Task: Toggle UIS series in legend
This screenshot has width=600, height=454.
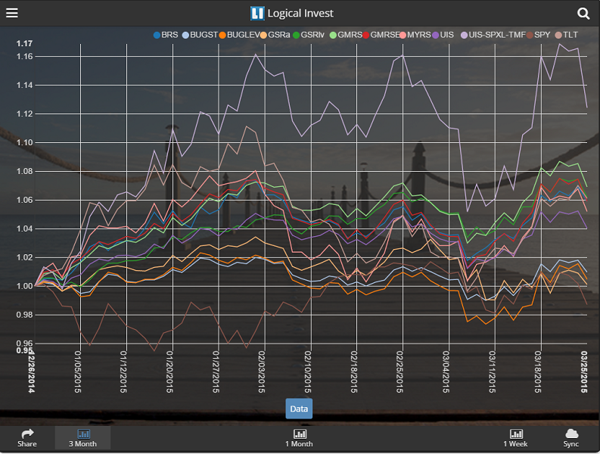Action: click(x=443, y=35)
